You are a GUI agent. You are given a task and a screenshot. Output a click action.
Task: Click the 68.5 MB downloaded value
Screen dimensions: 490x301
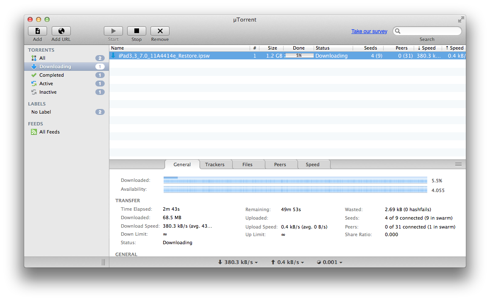pos(172,217)
